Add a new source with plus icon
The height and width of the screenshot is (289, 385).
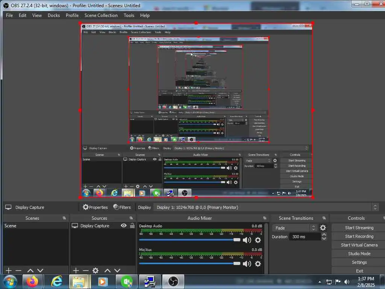(x=76, y=271)
